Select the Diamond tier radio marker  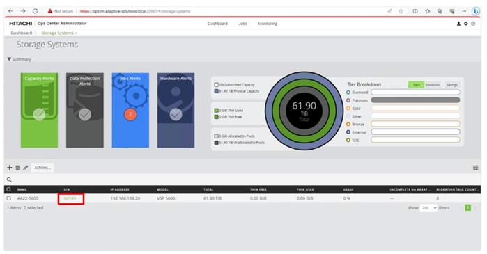[348, 93]
